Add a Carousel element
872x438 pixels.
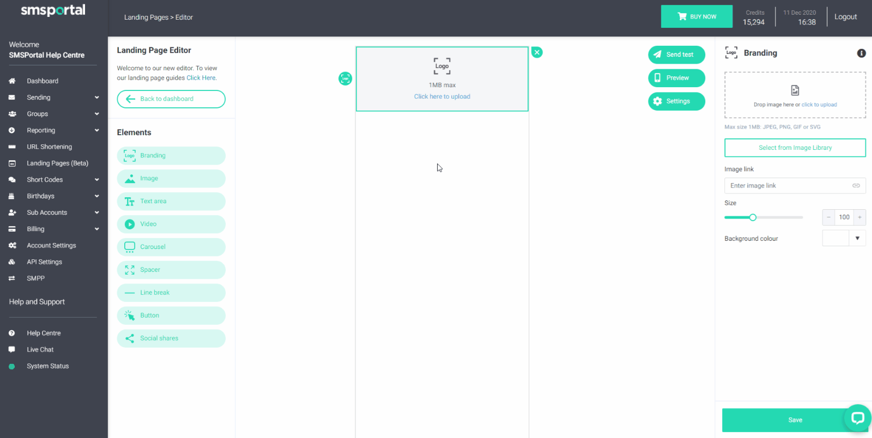pyautogui.click(x=171, y=247)
